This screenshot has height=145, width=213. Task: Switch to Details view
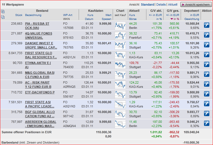[x=161, y=4]
